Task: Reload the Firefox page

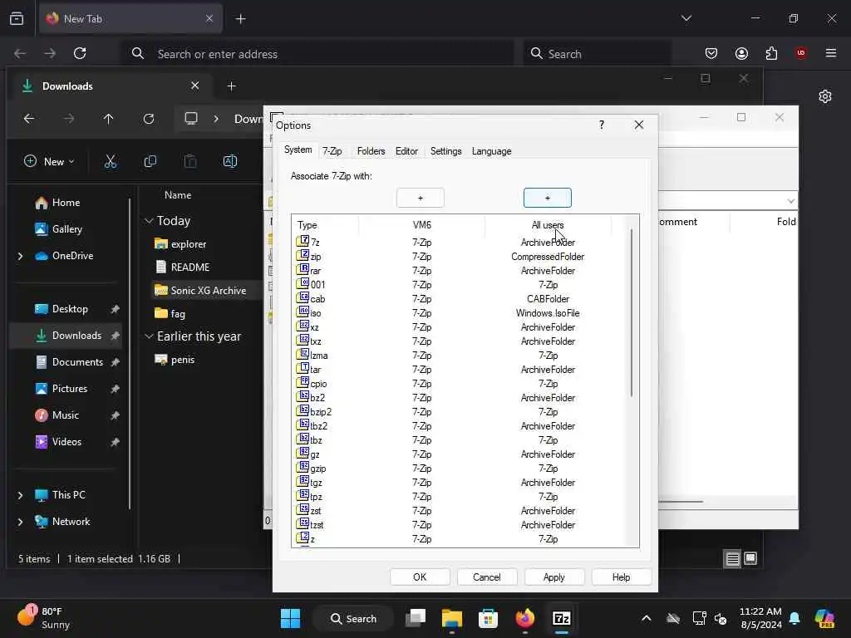Action: [80, 53]
